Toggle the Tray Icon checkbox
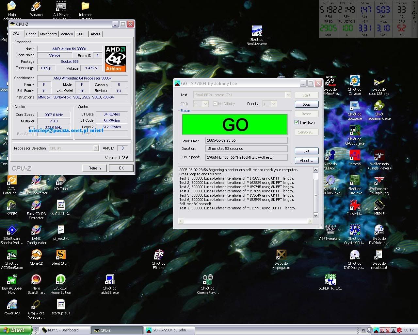 tap(297, 122)
